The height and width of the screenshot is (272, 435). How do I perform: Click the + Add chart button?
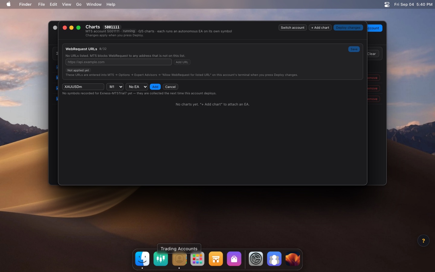(320, 28)
